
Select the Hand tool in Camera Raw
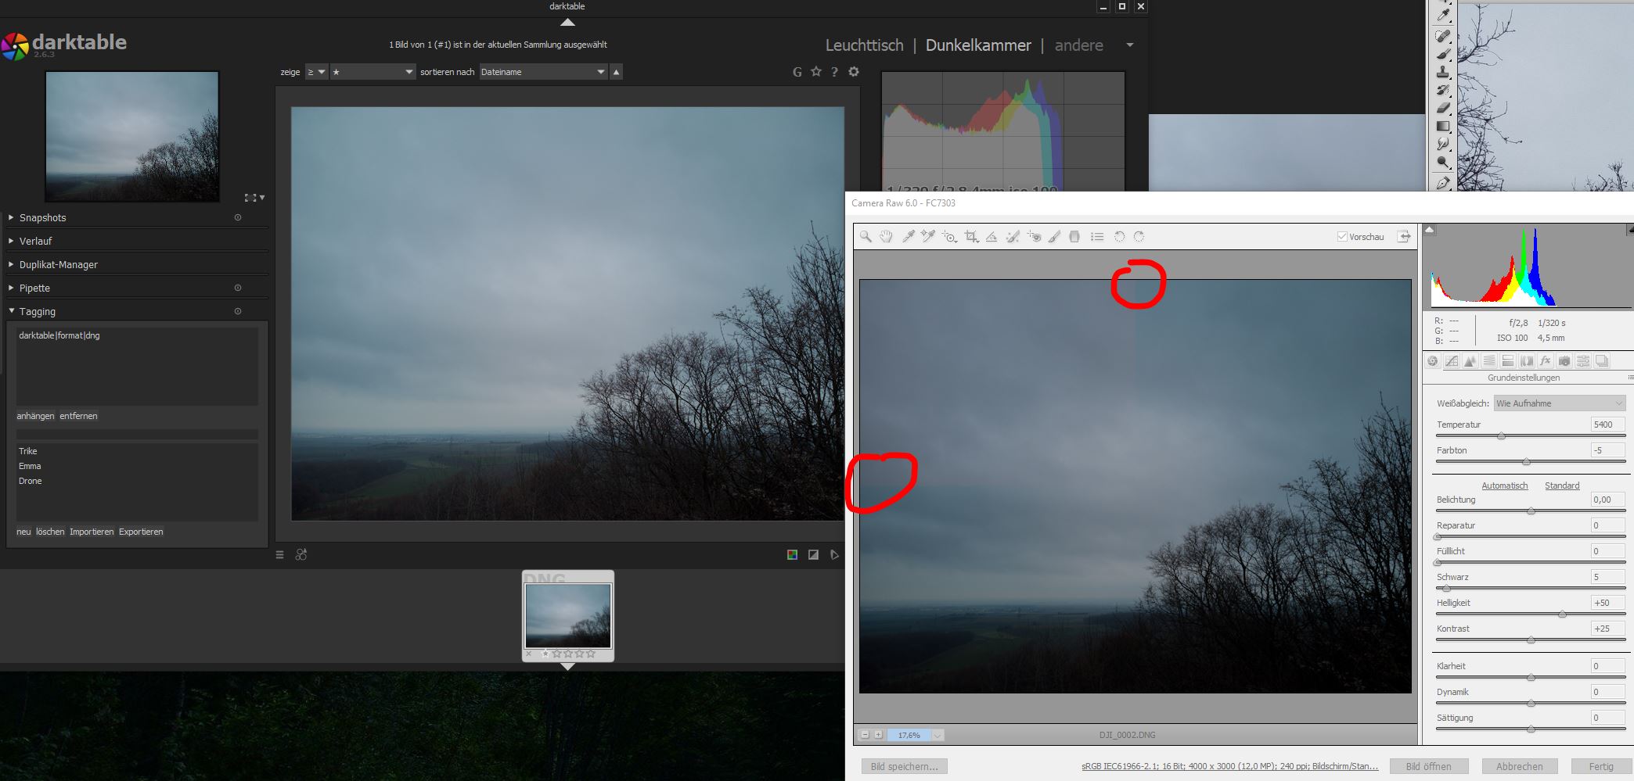coord(886,236)
